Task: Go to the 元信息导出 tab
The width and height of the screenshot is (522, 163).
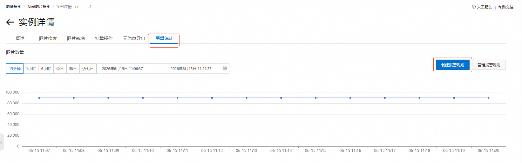Action: point(134,38)
